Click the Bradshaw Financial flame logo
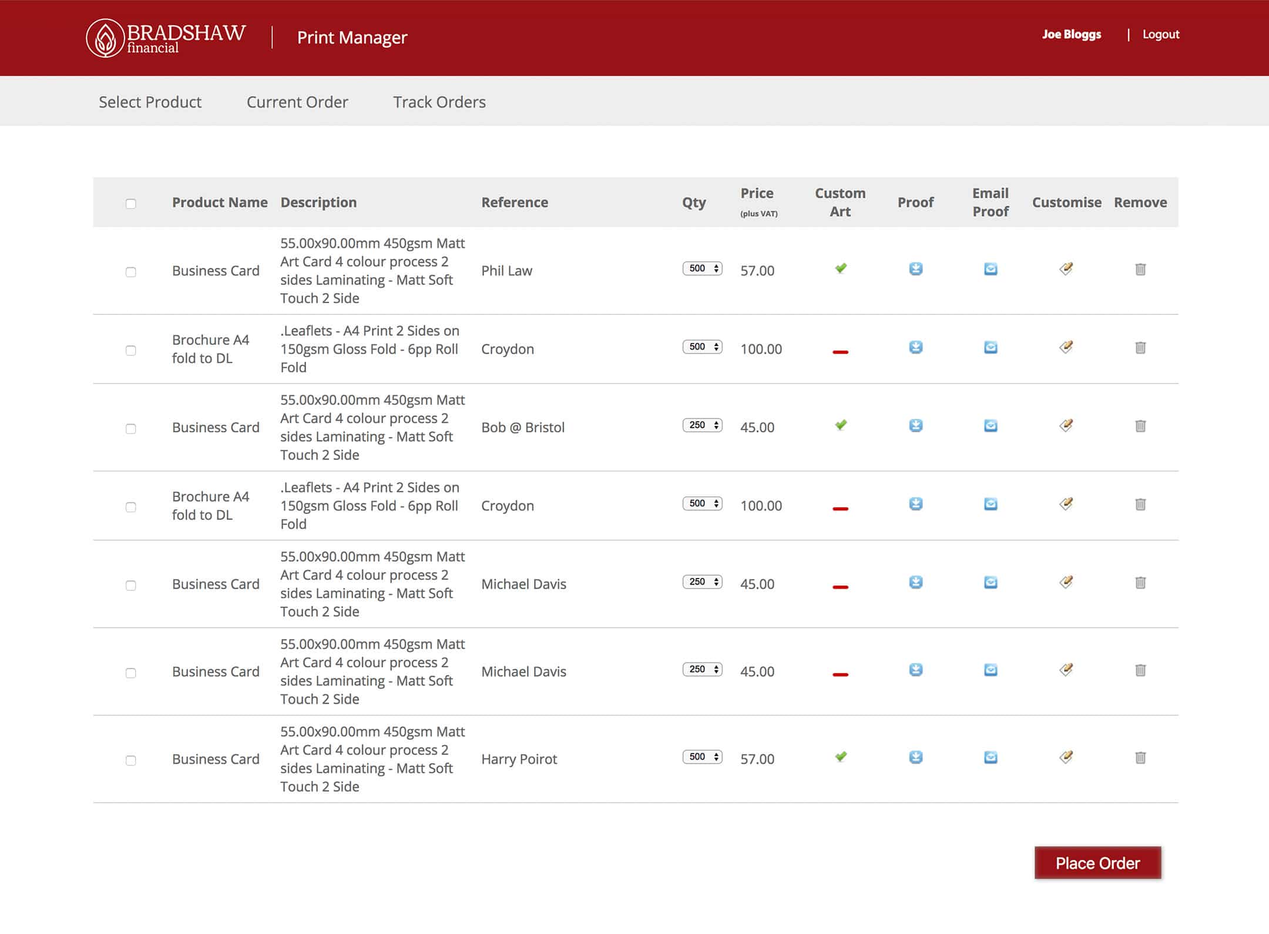 (105, 38)
